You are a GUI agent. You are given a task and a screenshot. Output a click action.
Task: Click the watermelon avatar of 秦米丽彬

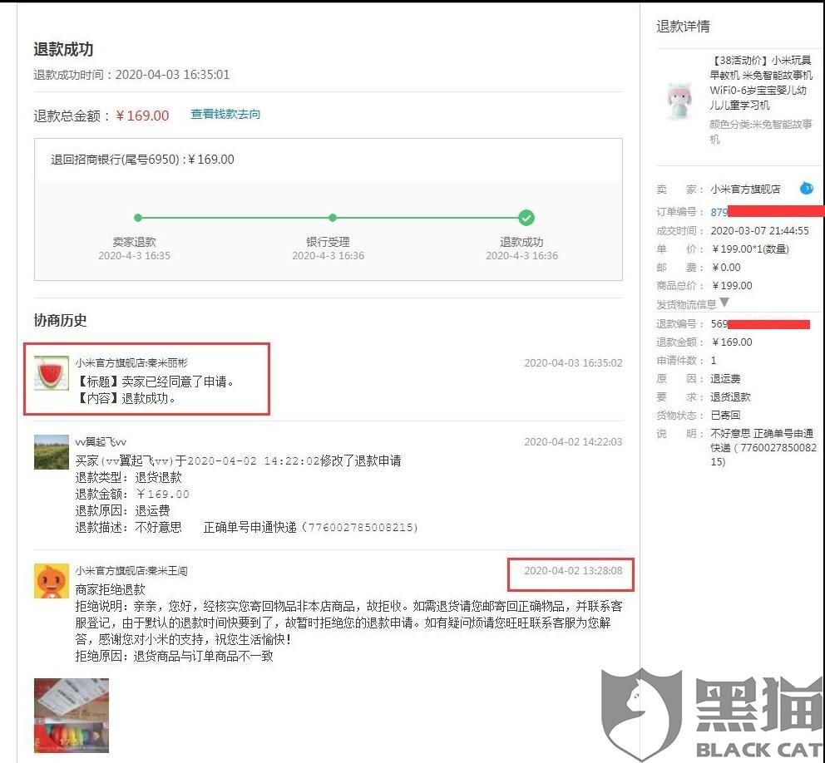(x=51, y=373)
